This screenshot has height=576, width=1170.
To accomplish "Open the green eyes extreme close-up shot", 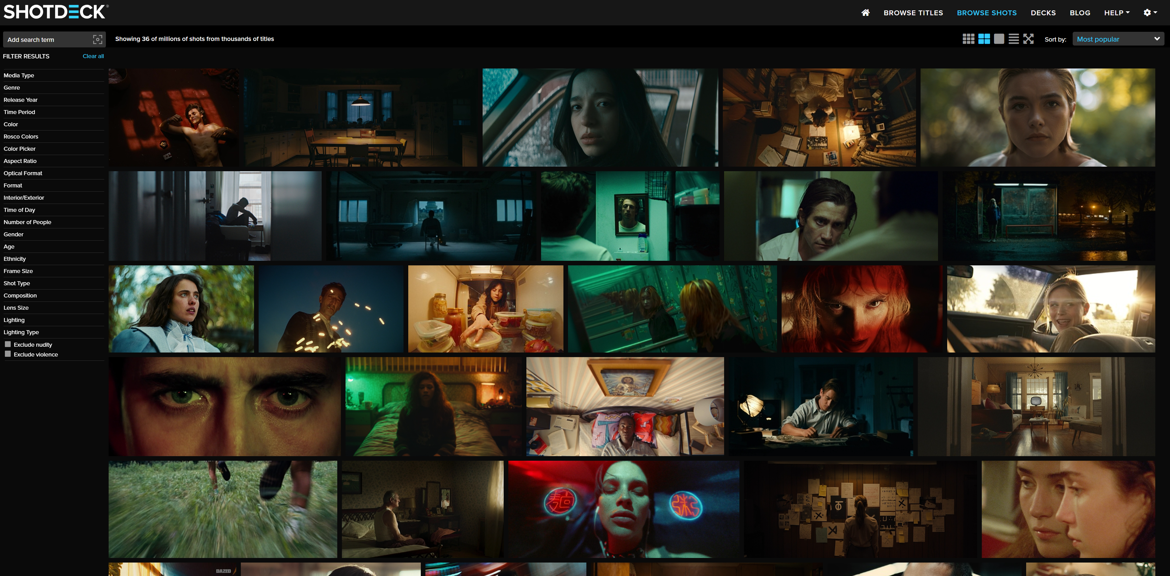I will point(224,407).
